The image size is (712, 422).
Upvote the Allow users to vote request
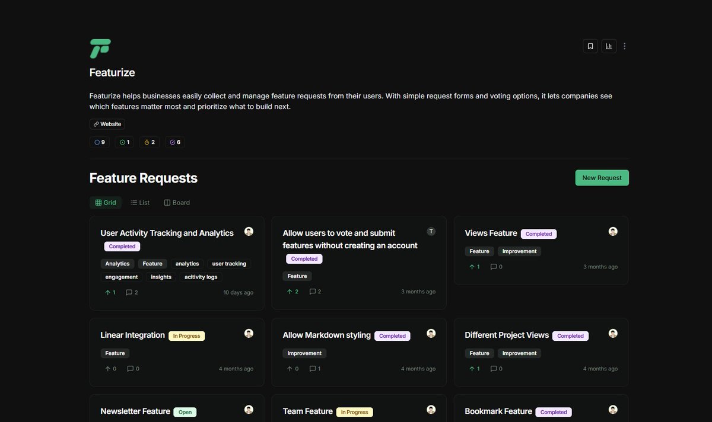tap(293, 292)
